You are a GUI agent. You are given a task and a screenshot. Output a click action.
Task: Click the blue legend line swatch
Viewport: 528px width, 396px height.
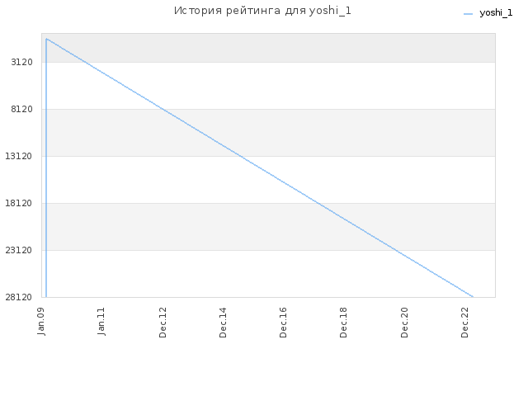468,14
